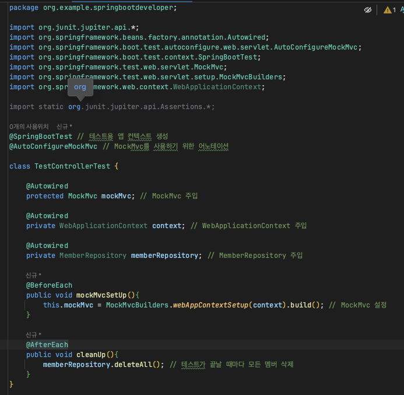
Task: Click the 'cleanUp' method name
Action: (x=91, y=355)
